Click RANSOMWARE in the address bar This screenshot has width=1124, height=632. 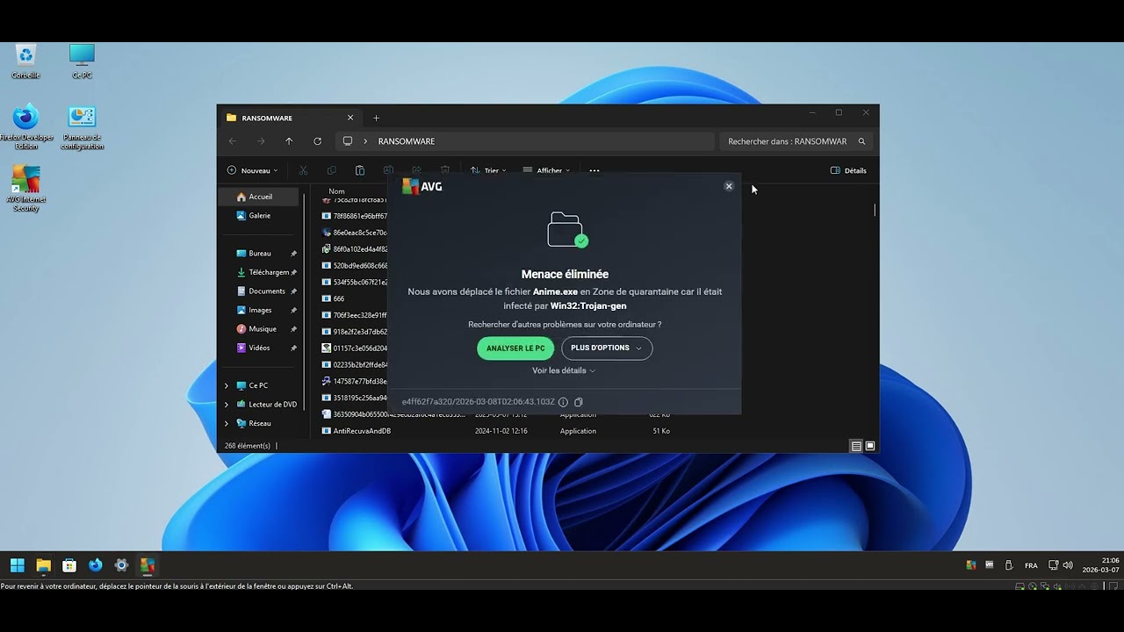click(x=407, y=141)
